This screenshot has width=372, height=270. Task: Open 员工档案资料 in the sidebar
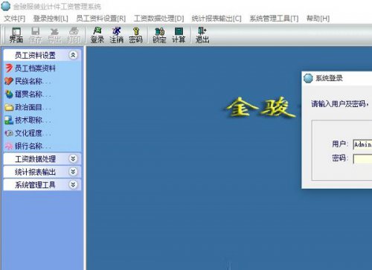[x=31, y=68]
